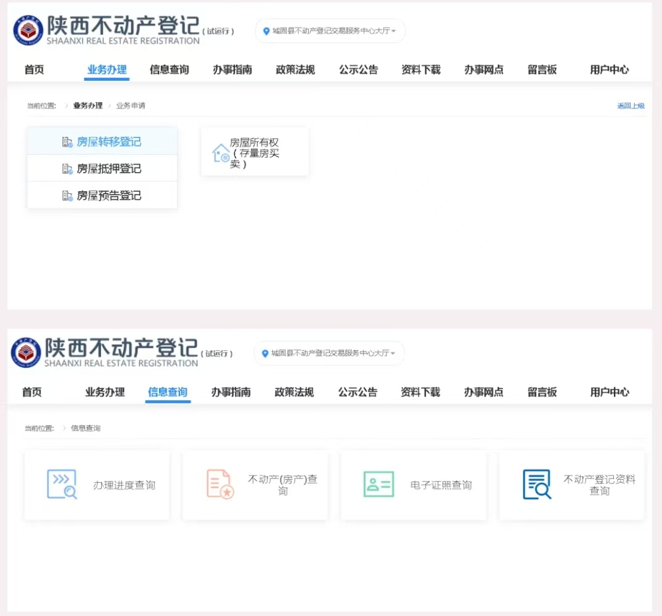The image size is (662, 616).
Task: Click the 返回上级 link
Action: pos(631,106)
